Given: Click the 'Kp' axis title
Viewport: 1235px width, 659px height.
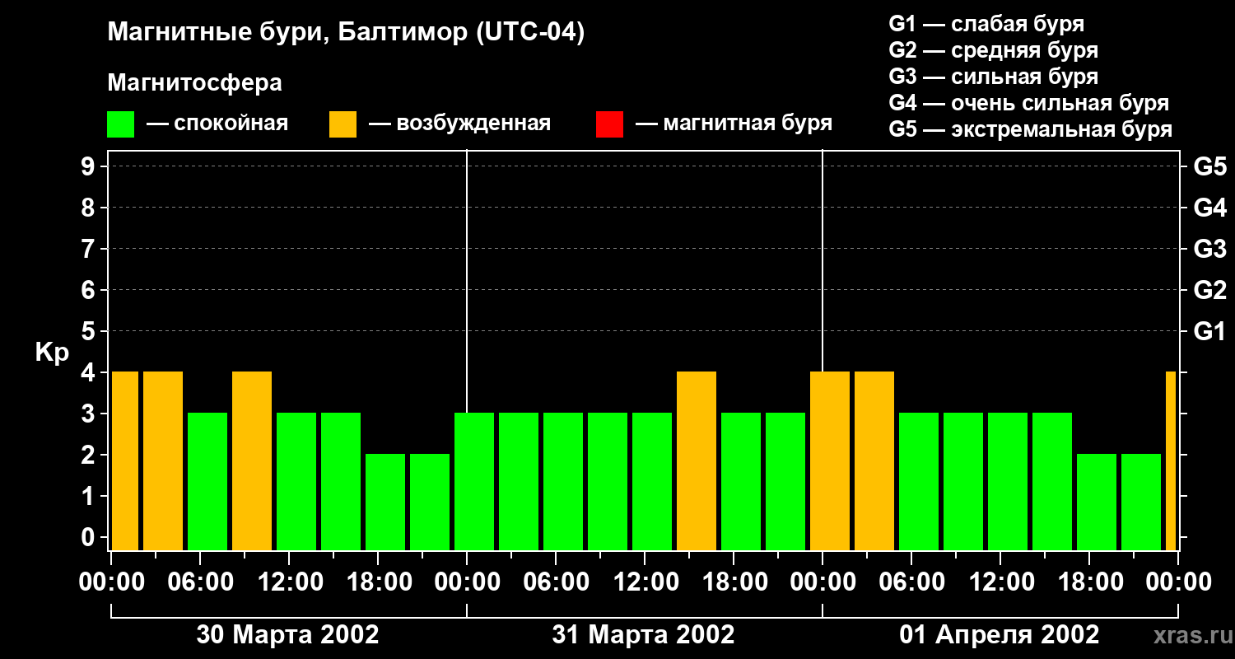Looking at the screenshot, I should click(51, 353).
